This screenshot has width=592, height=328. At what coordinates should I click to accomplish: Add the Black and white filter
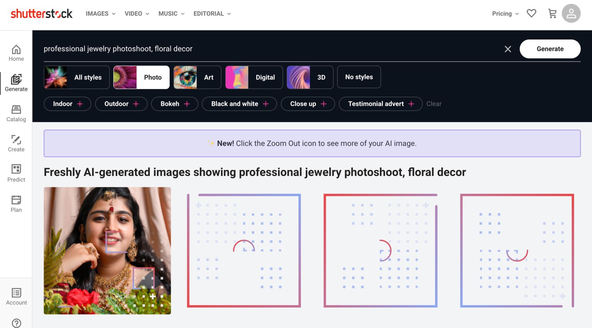(x=239, y=104)
